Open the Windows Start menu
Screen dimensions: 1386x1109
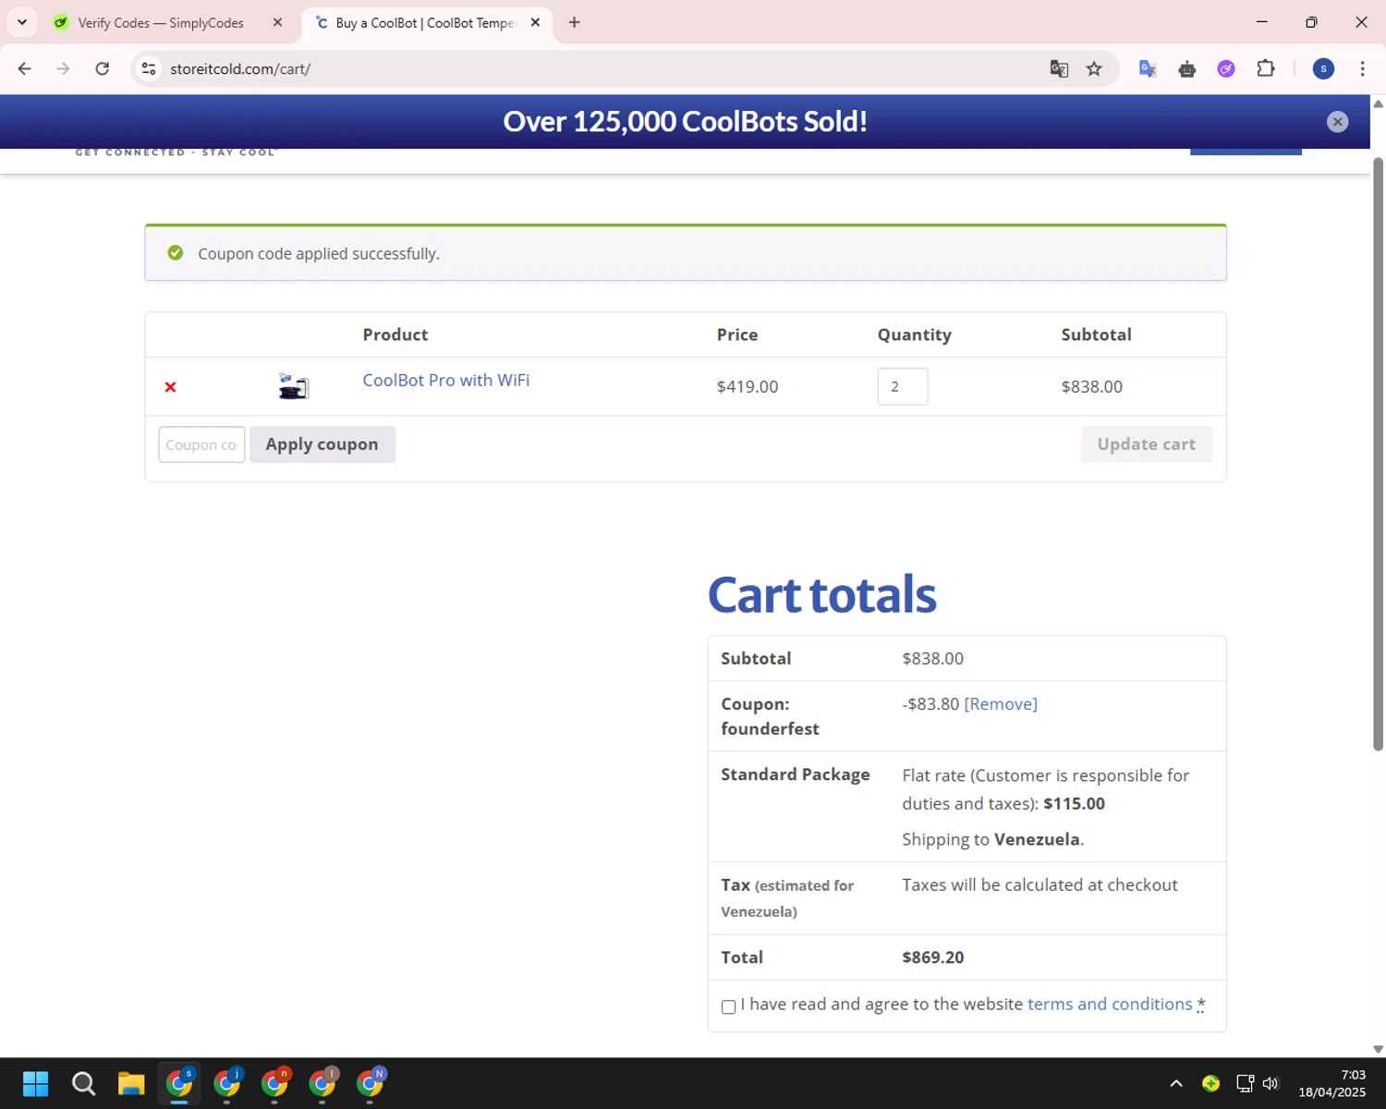(35, 1083)
